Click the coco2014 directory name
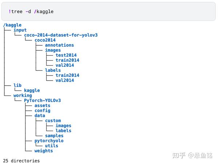The width and height of the screenshot is (218, 164). [45, 40]
